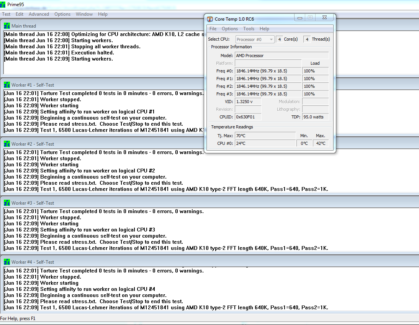This screenshot has width=419, height=325.
Task: Click the Freq #0 value 1846.14MHz
Action: [x=268, y=71]
